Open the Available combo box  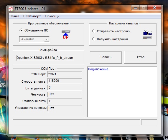(x=34, y=39)
